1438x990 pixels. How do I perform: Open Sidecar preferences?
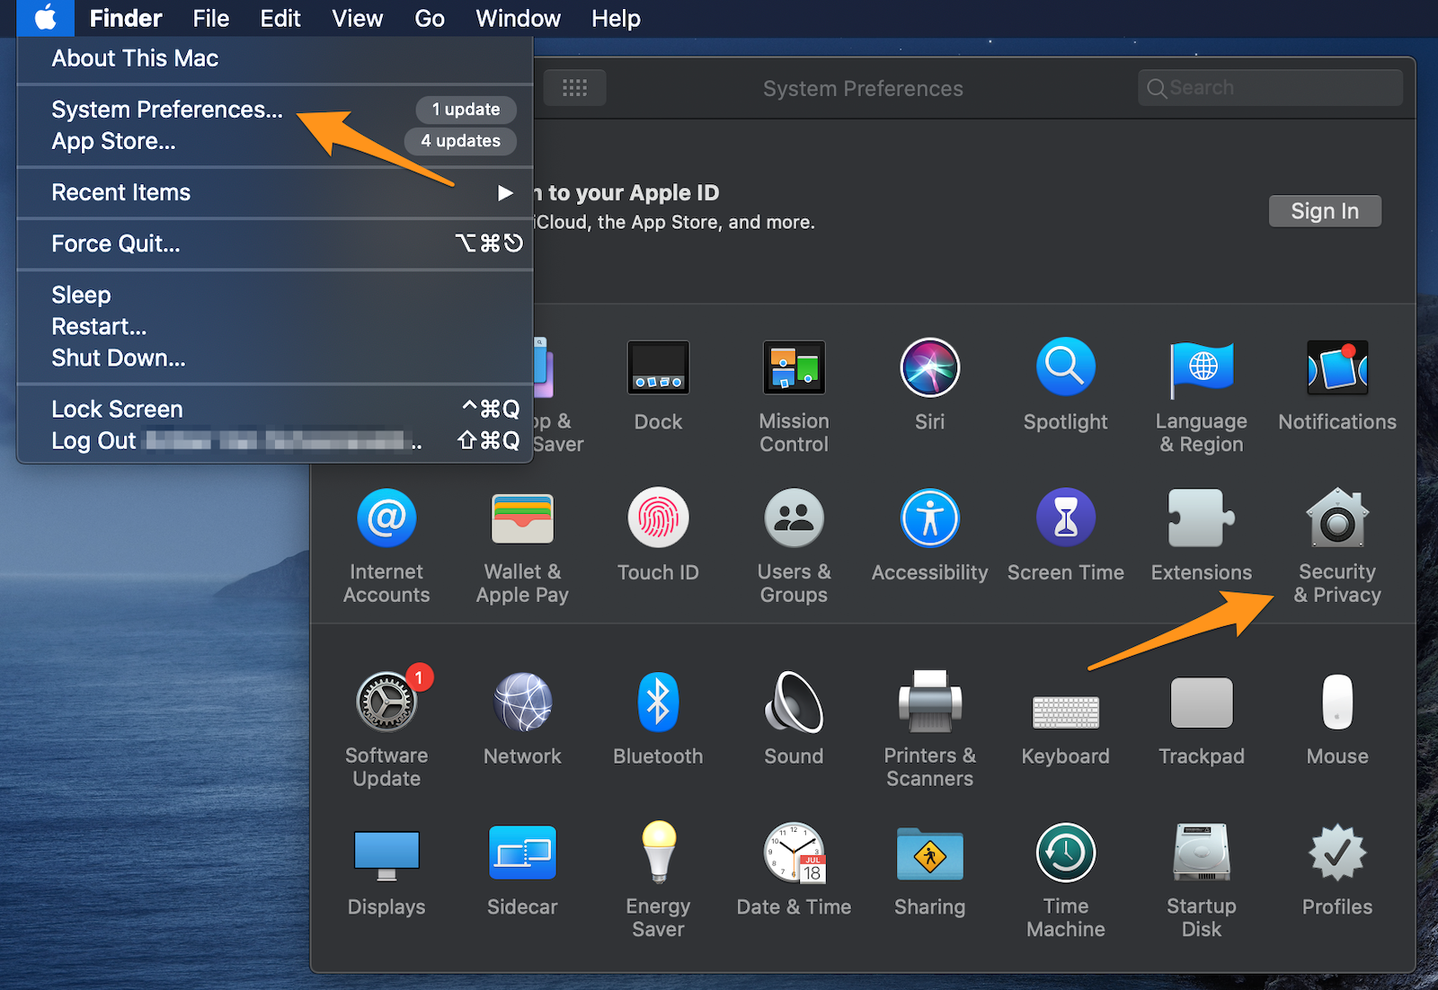522,871
